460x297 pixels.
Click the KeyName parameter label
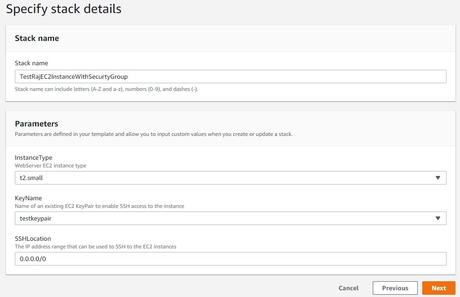click(28, 198)
